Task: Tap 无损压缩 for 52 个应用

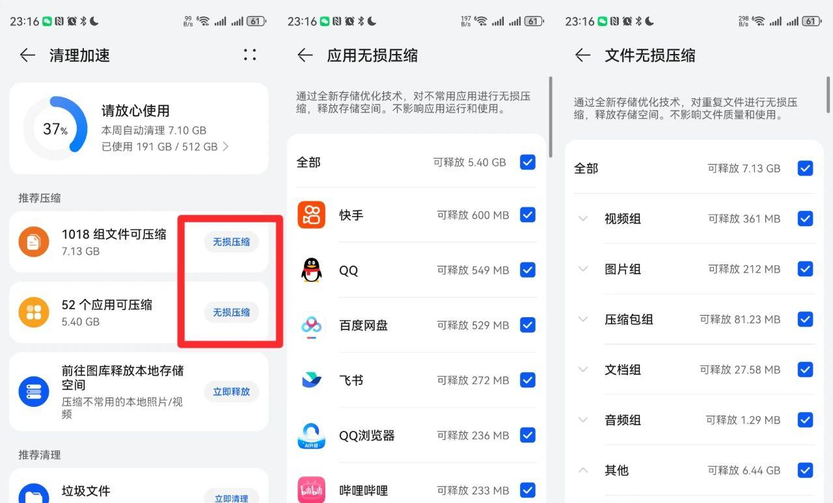Action: [232, 312]
